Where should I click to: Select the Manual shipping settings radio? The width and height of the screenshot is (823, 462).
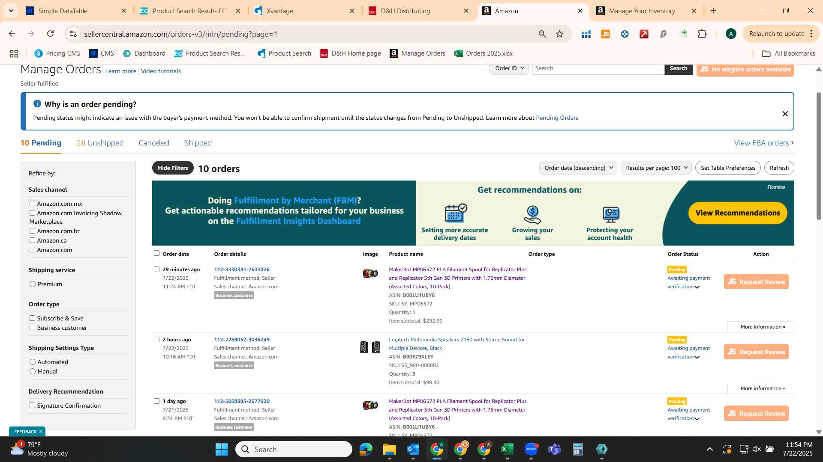[x=33, y=371]
